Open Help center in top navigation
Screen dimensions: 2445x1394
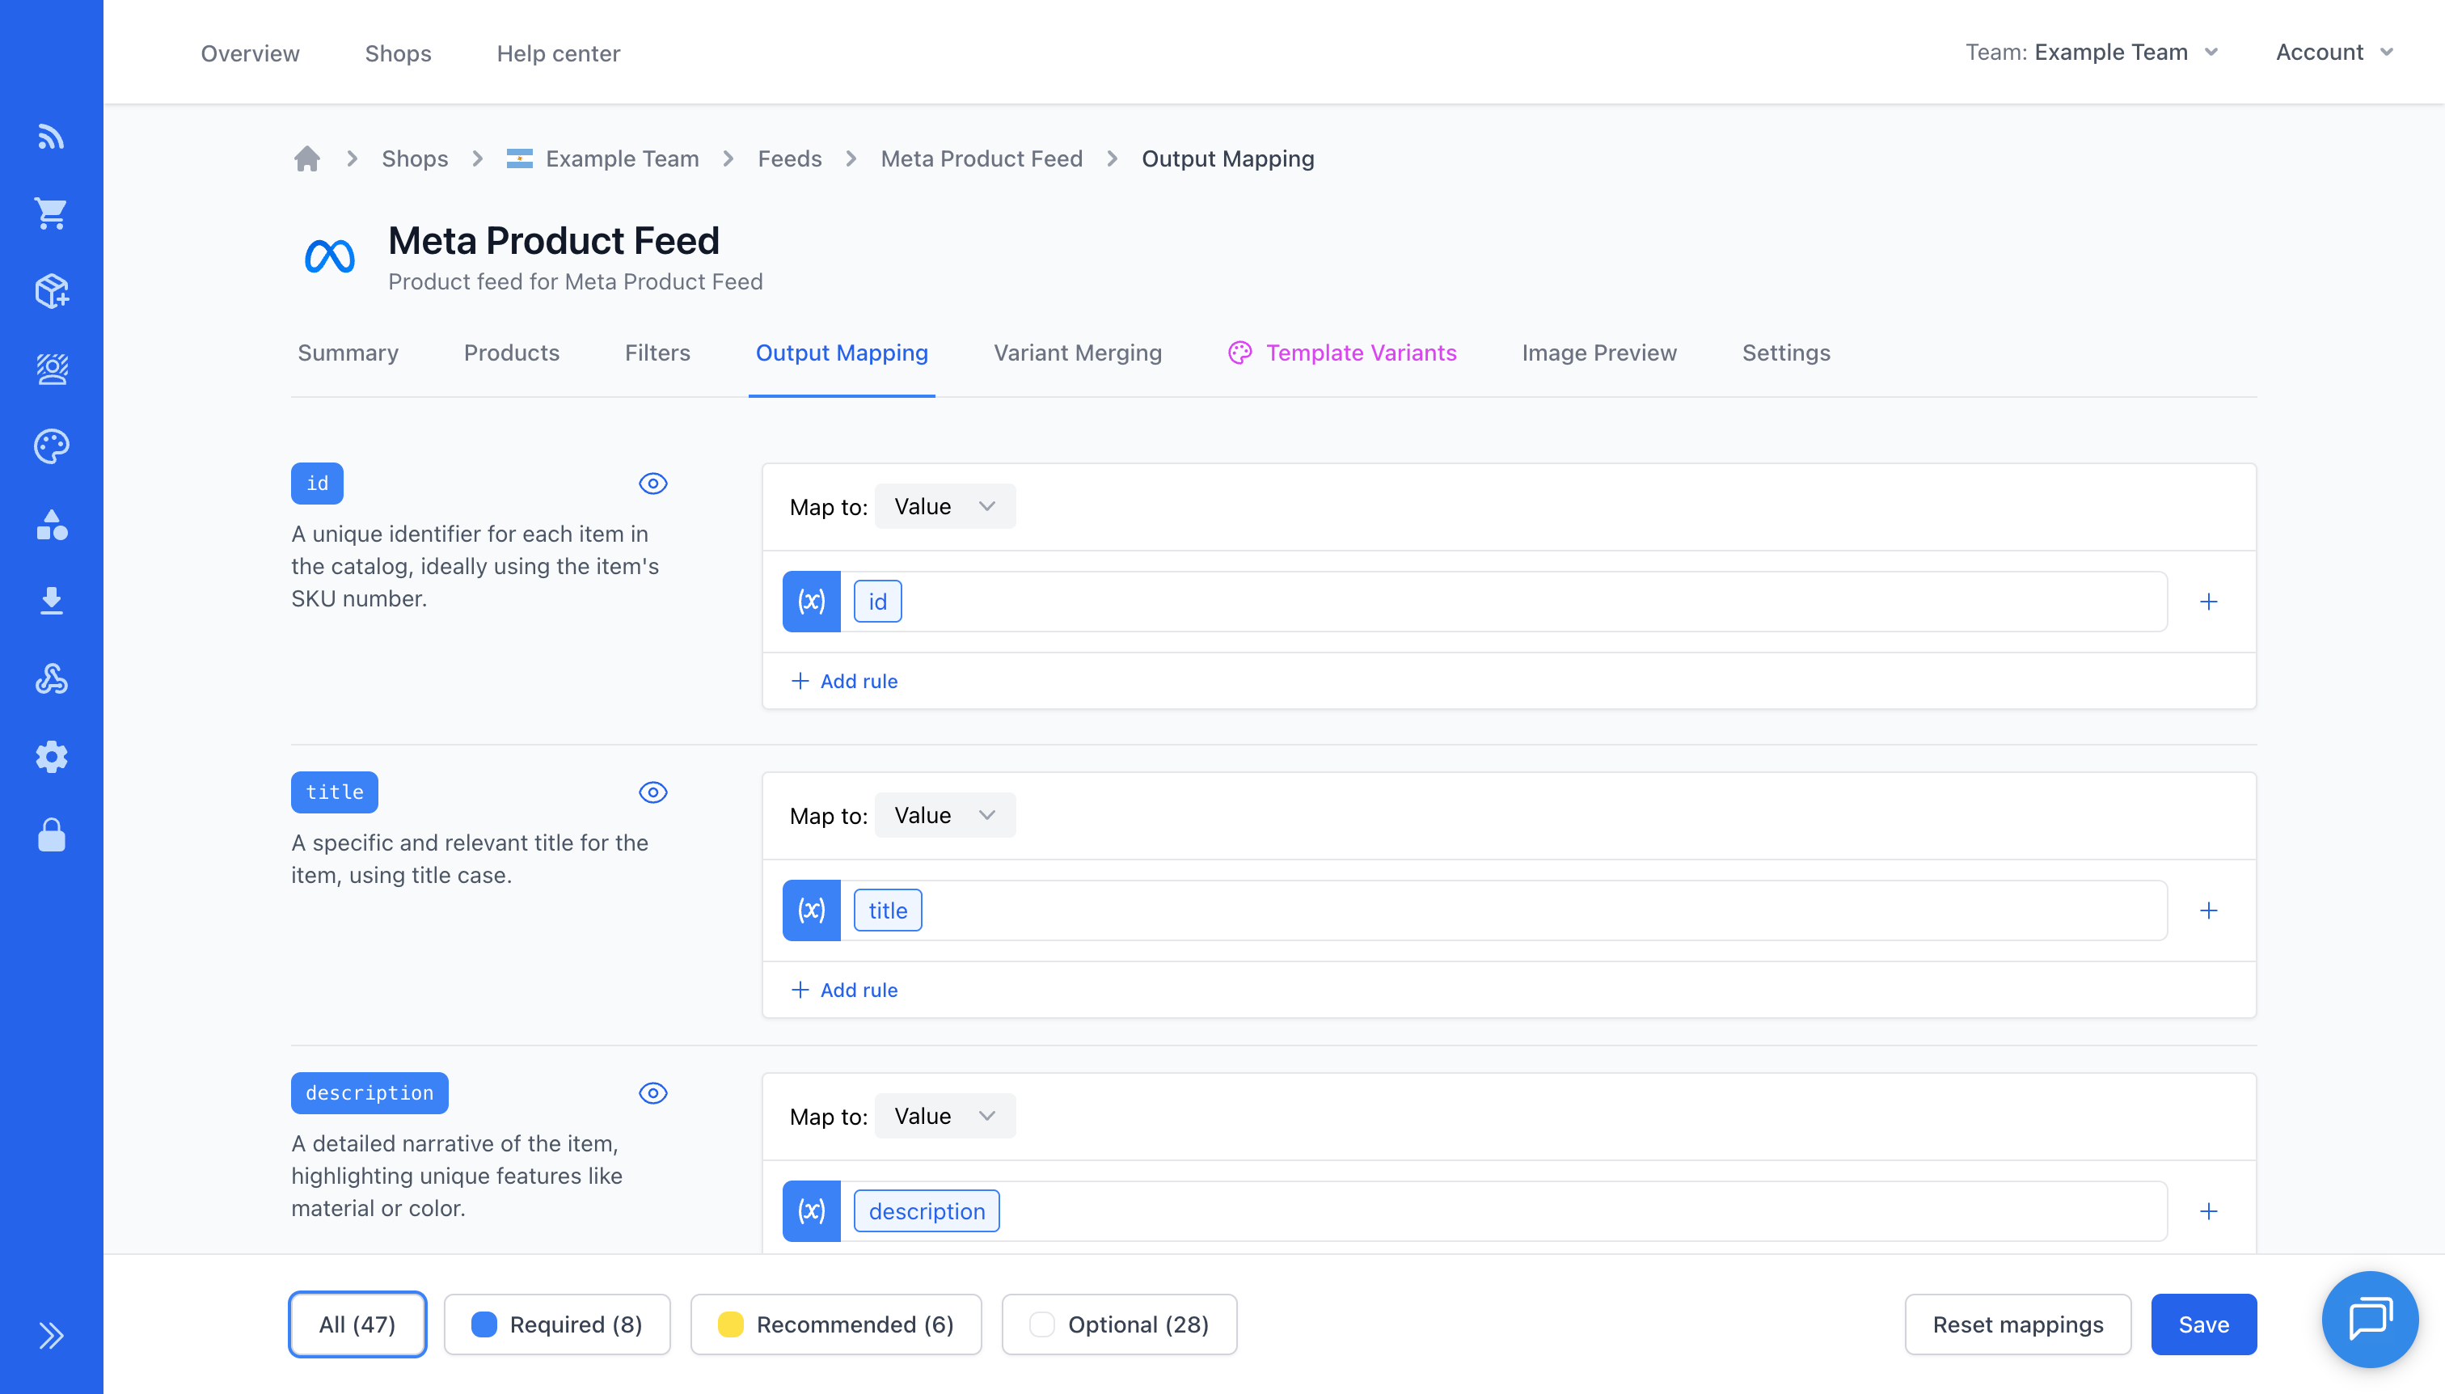click(558, 53)
